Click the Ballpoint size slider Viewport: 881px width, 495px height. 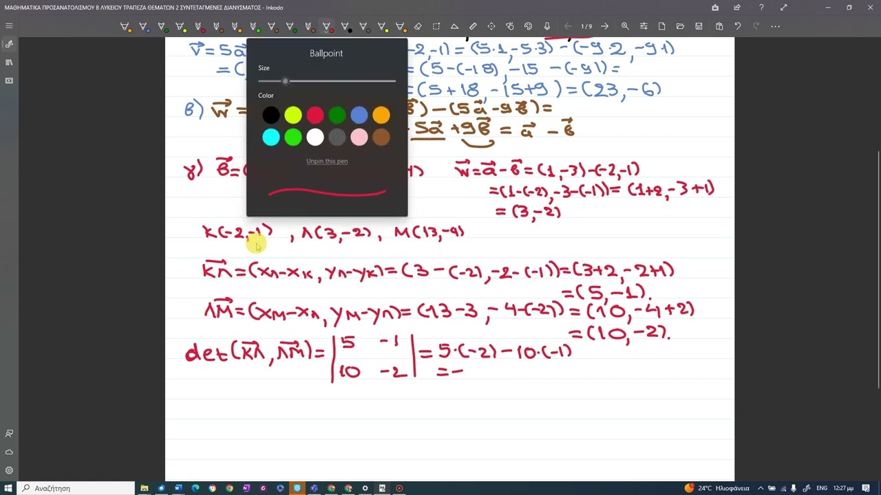[327, 81]
